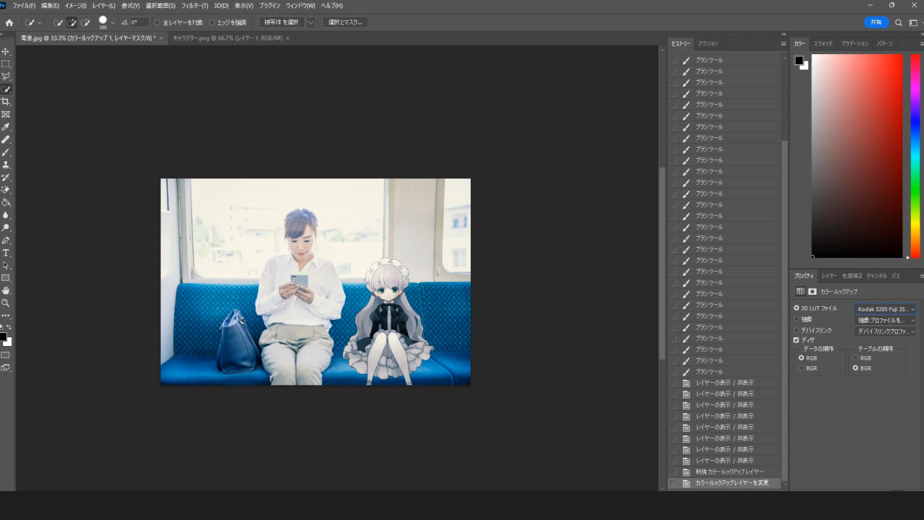Click the 共有 share button
This screenshot has height=520, width=924.
coord(876,22)
